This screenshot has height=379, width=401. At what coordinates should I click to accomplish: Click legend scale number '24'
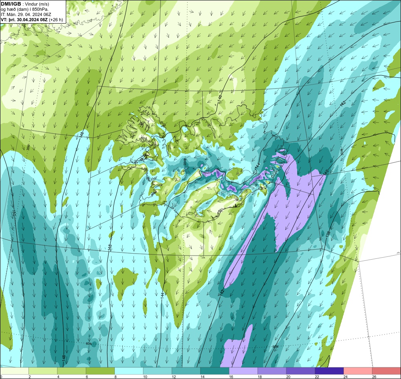tap(346, 377)
